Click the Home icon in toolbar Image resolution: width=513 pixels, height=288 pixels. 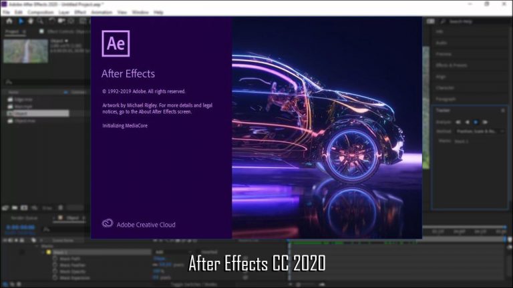[9, 21]
